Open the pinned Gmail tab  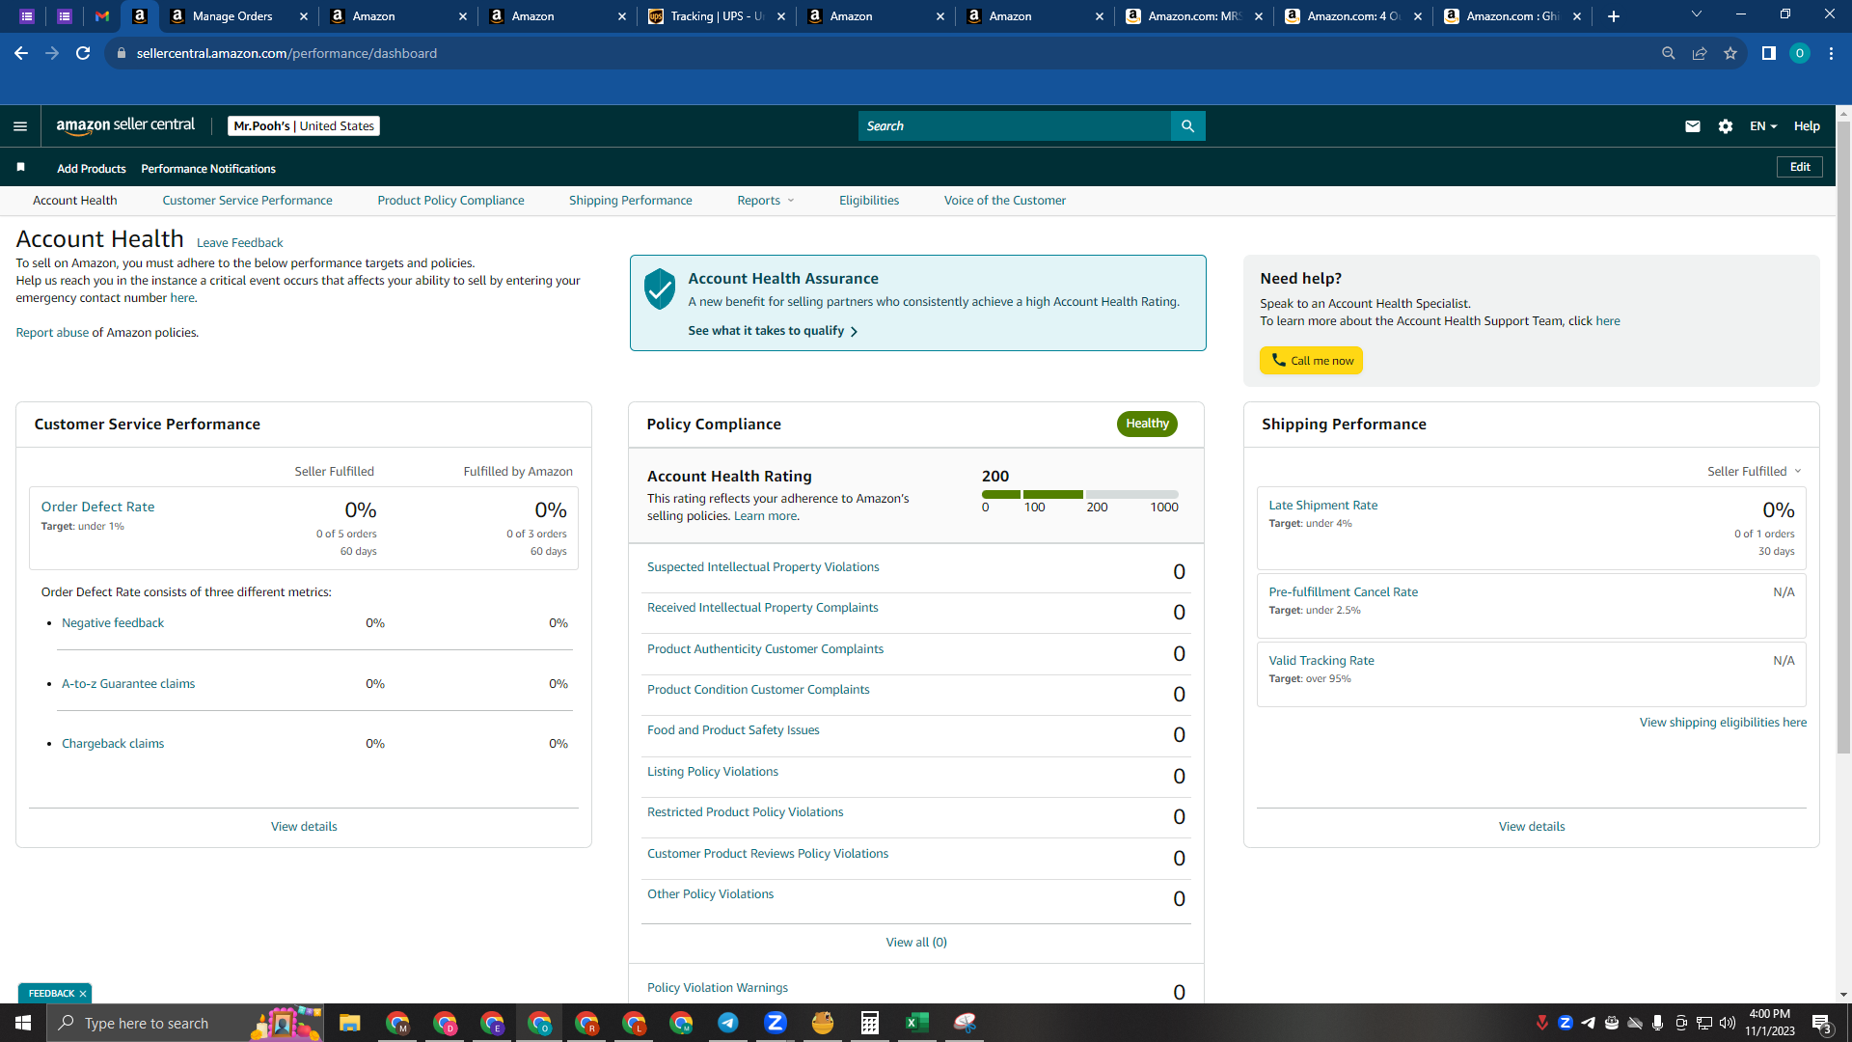point(102,16)
